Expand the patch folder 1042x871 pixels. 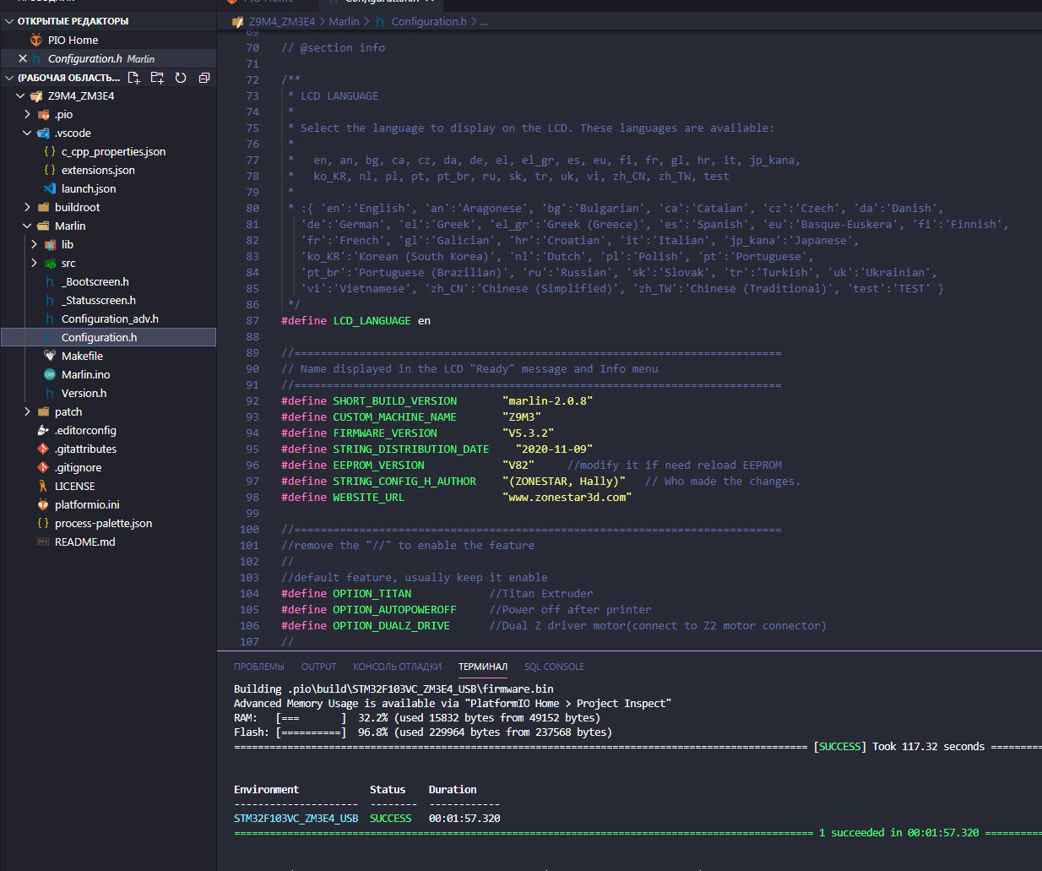click(x=68, y=411)
